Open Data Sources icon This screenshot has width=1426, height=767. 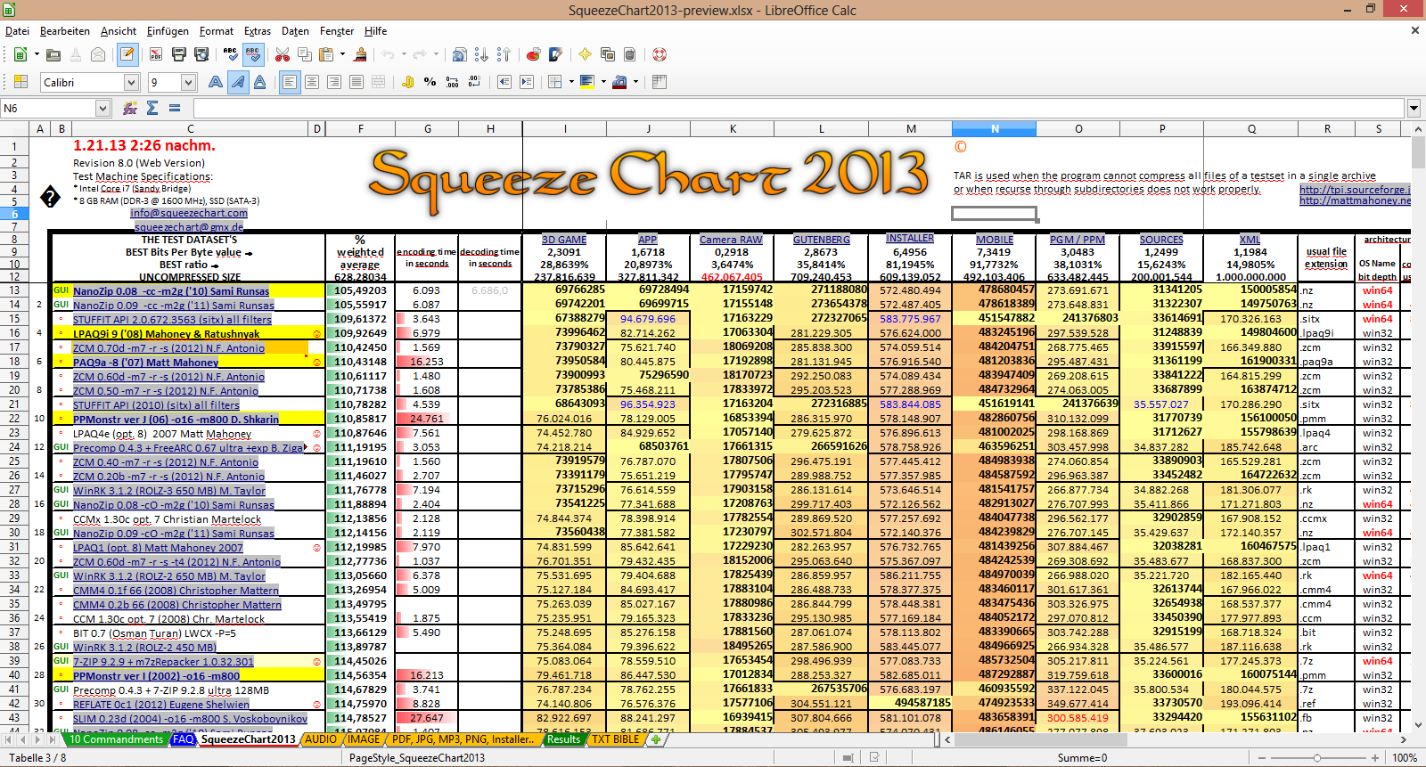click(x=630, y=54)
